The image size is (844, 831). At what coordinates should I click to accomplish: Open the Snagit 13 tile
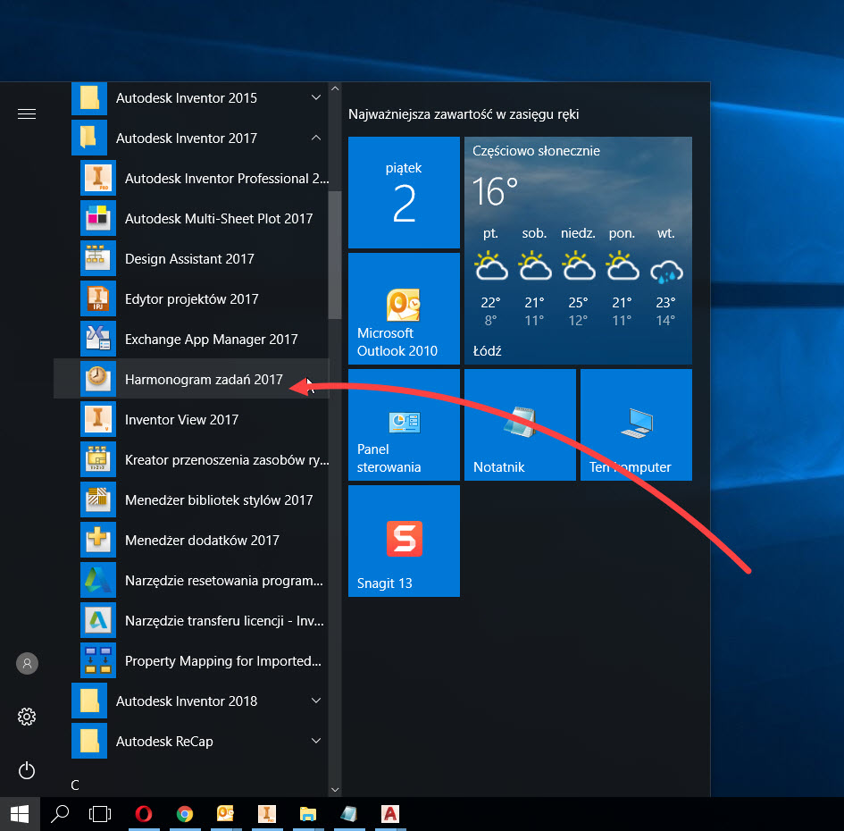pos(404,541)
